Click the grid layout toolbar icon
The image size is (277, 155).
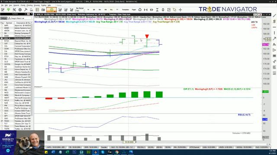tap(169, 10)
